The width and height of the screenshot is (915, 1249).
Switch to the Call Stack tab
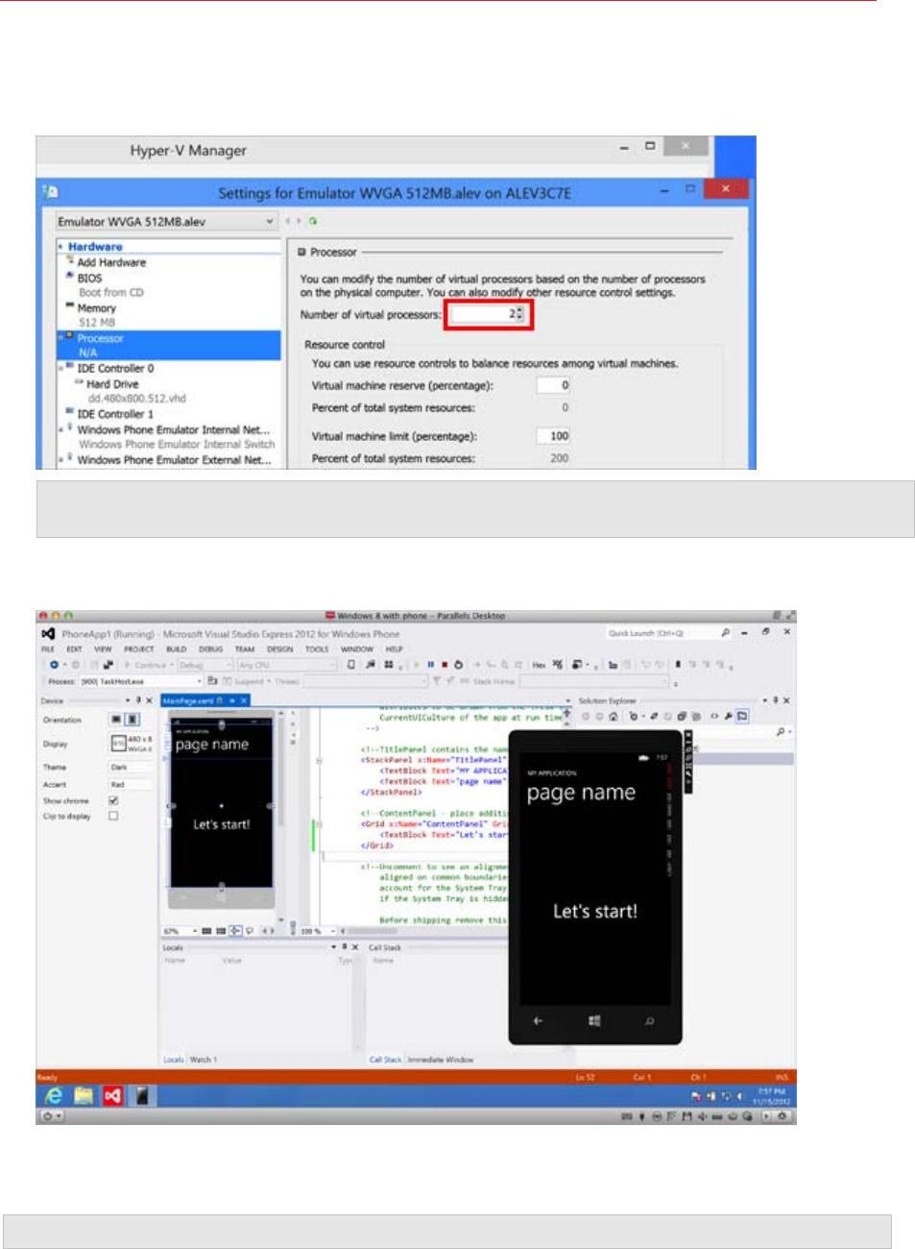point(386,1060)
